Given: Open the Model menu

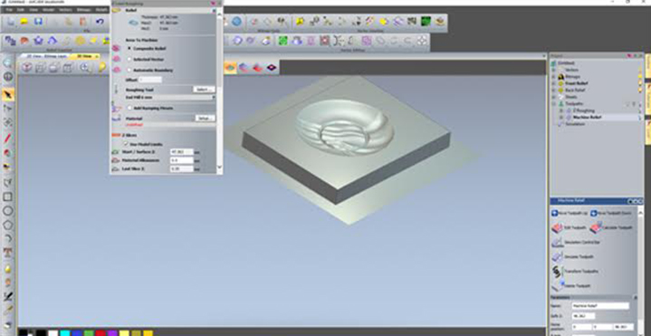Looking at the screenshot, I should click(x=49, y=9).
